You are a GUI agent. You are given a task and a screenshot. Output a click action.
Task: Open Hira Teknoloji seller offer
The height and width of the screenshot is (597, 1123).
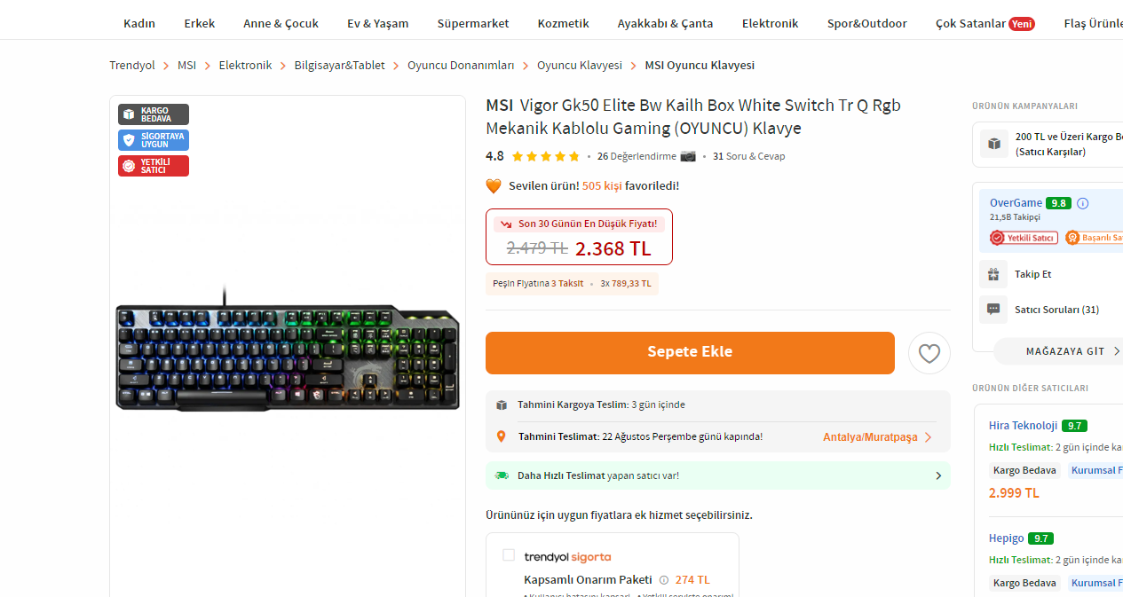click(1024, 425)
